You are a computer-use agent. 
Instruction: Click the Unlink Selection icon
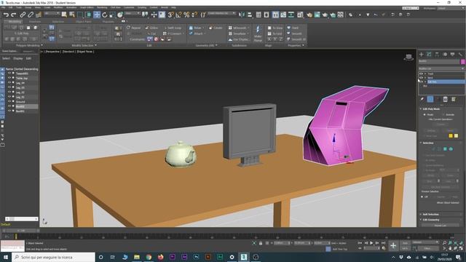pyautogui.click(x=31, y=15)
